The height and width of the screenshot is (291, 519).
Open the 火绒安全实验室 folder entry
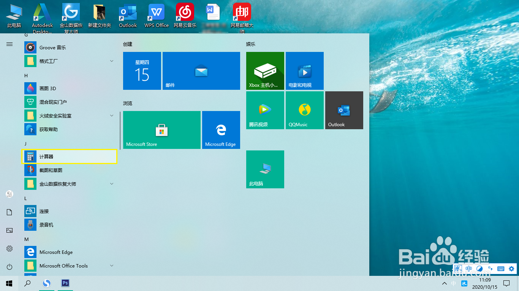tap(70, 116)
